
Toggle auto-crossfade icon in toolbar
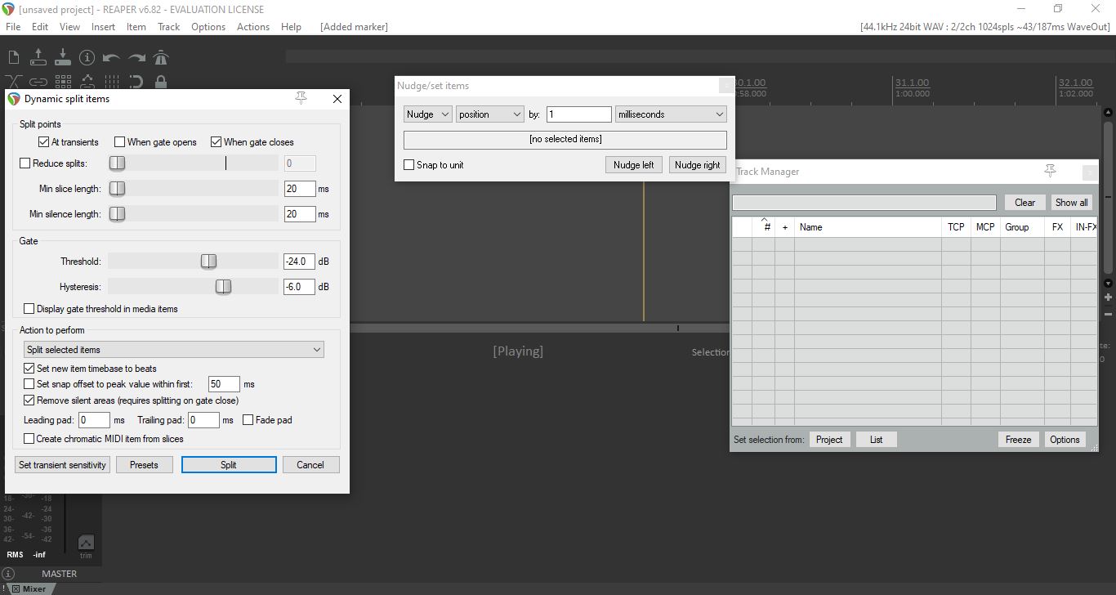pyautogui.click(x=13, y=82)
